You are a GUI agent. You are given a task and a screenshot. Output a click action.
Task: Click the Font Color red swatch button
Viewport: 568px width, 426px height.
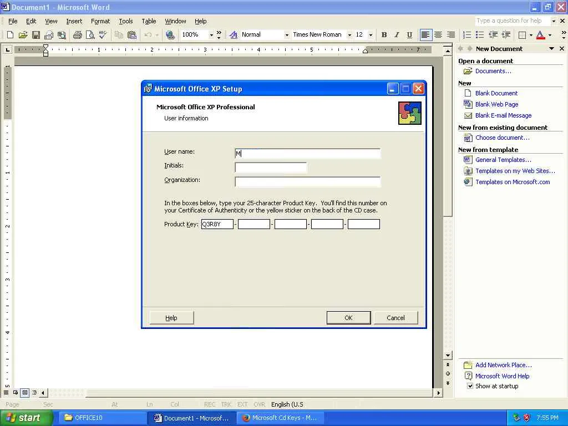pyautogui.click(x=540, y=35)
